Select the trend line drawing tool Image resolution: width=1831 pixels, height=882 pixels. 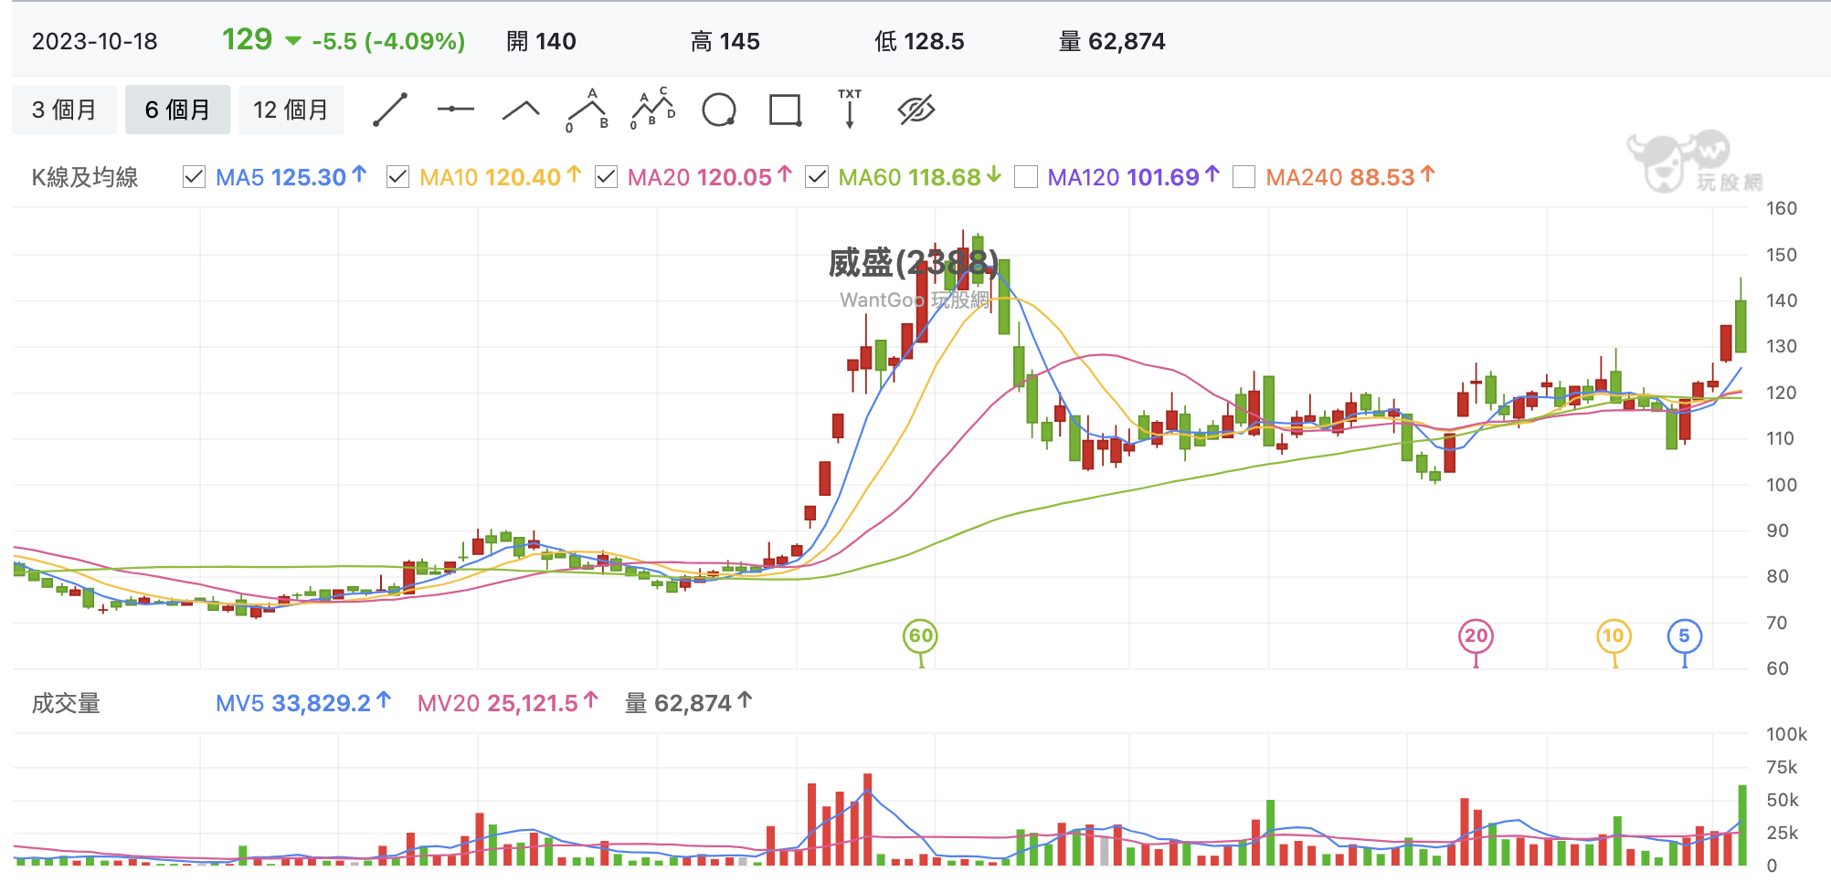(x=390, y=110)
